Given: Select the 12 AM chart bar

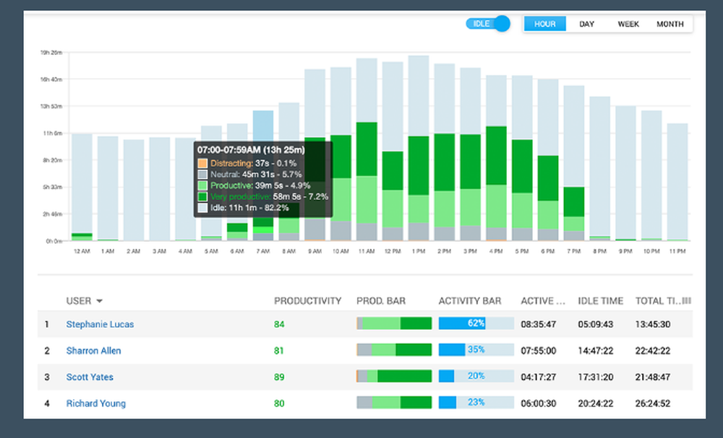Looking at the screenshot, I should [82, 188].
